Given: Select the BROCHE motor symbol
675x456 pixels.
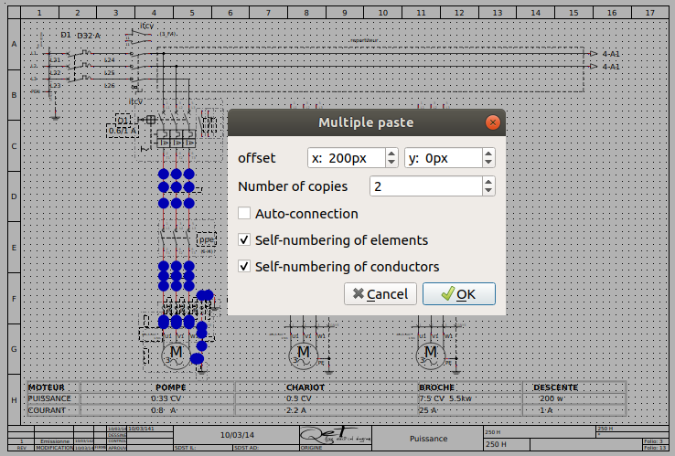Looking at the screenshot, I should [x=431, y=355].
